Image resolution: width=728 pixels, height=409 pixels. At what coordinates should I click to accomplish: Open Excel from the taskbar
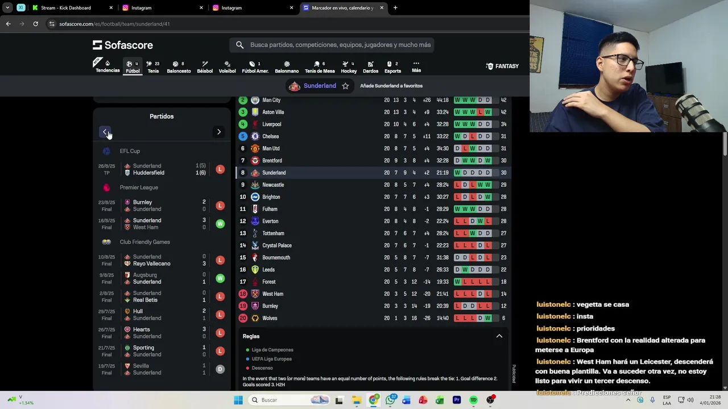click(440, 400)
